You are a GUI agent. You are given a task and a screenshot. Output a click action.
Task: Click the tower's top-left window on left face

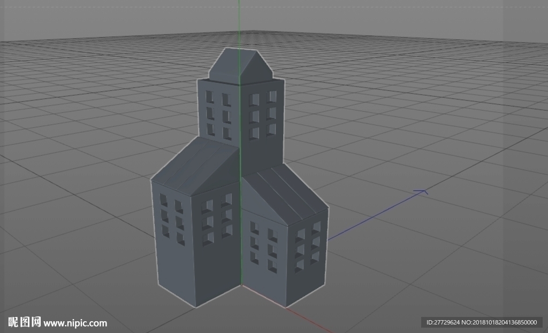(209, 96)
